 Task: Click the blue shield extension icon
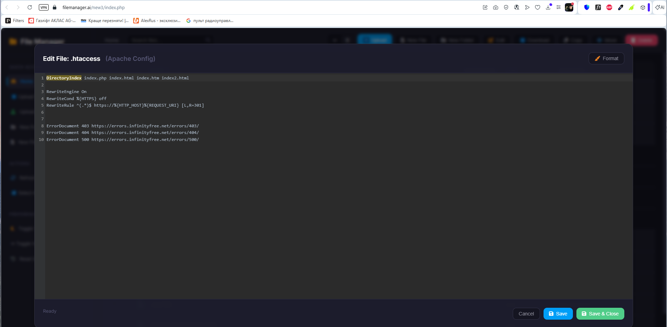tap(587, 7)
